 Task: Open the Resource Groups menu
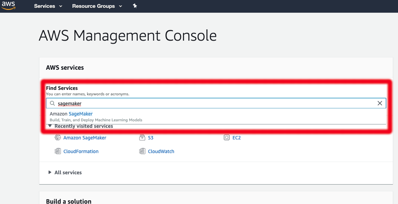pyautogui.click(x=97, y=6)
